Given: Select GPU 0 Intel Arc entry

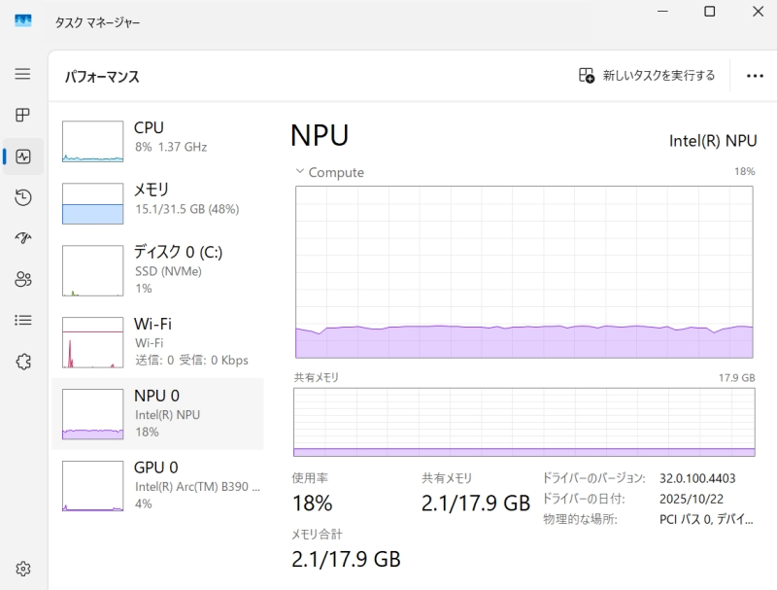Looking at the screenshot, I should click(x=157, y=486).
